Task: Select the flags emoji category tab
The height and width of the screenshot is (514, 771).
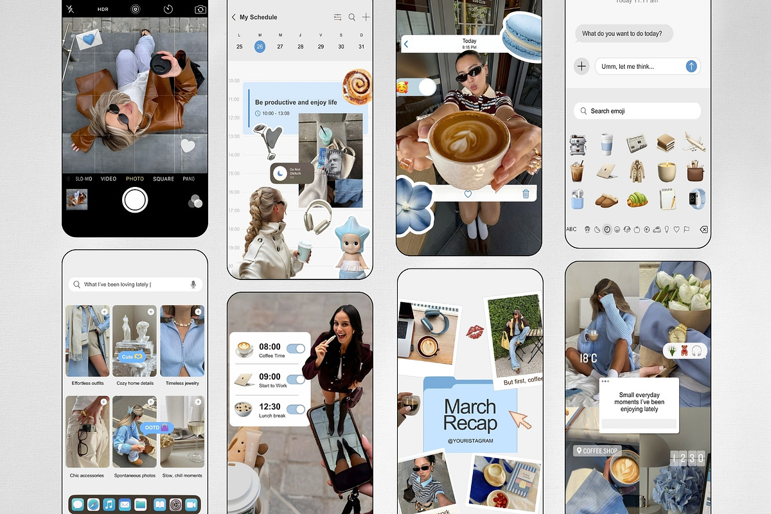Action: [686, 229]
